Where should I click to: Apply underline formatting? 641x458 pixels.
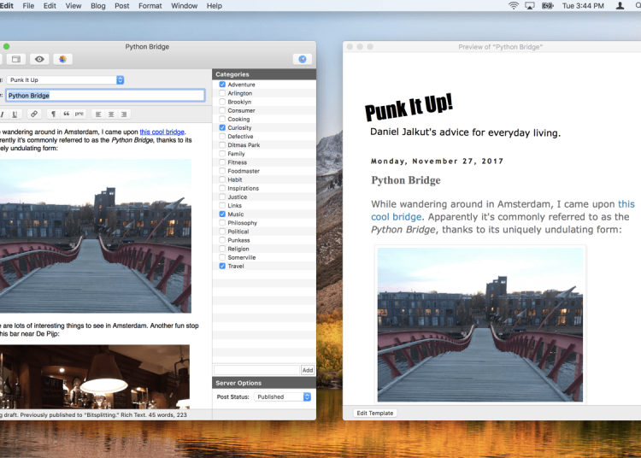point(15,114)
